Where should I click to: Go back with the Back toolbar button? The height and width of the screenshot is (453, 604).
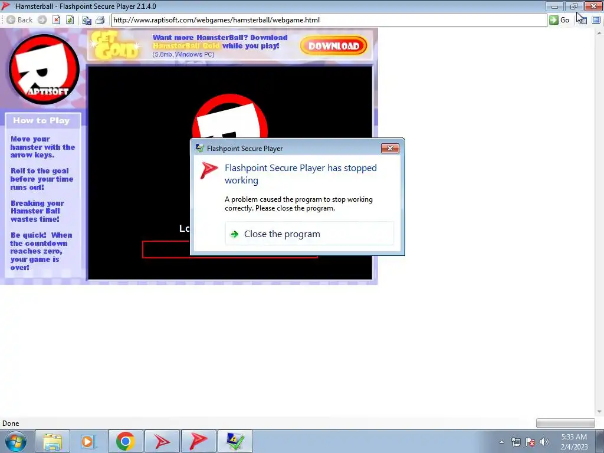click(x=19, y=20)
